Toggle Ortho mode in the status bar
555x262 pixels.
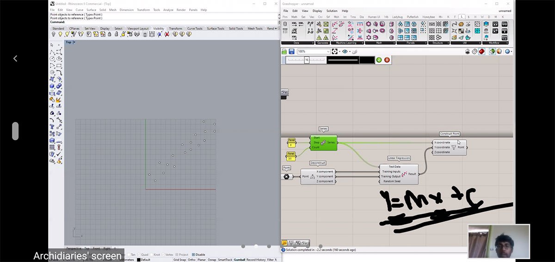coord(191,260)
